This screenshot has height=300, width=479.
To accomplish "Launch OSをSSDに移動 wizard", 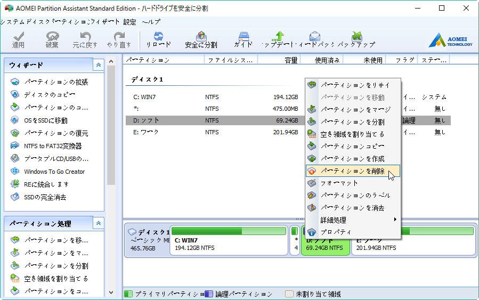I will coord(39,120).
